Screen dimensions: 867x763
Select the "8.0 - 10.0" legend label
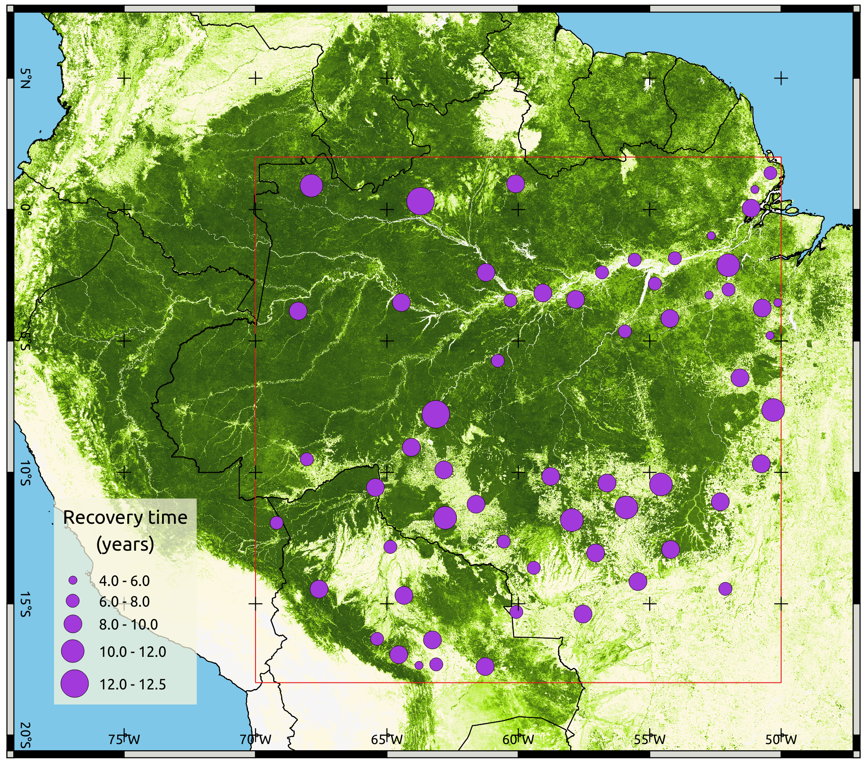tap(128, 624)
